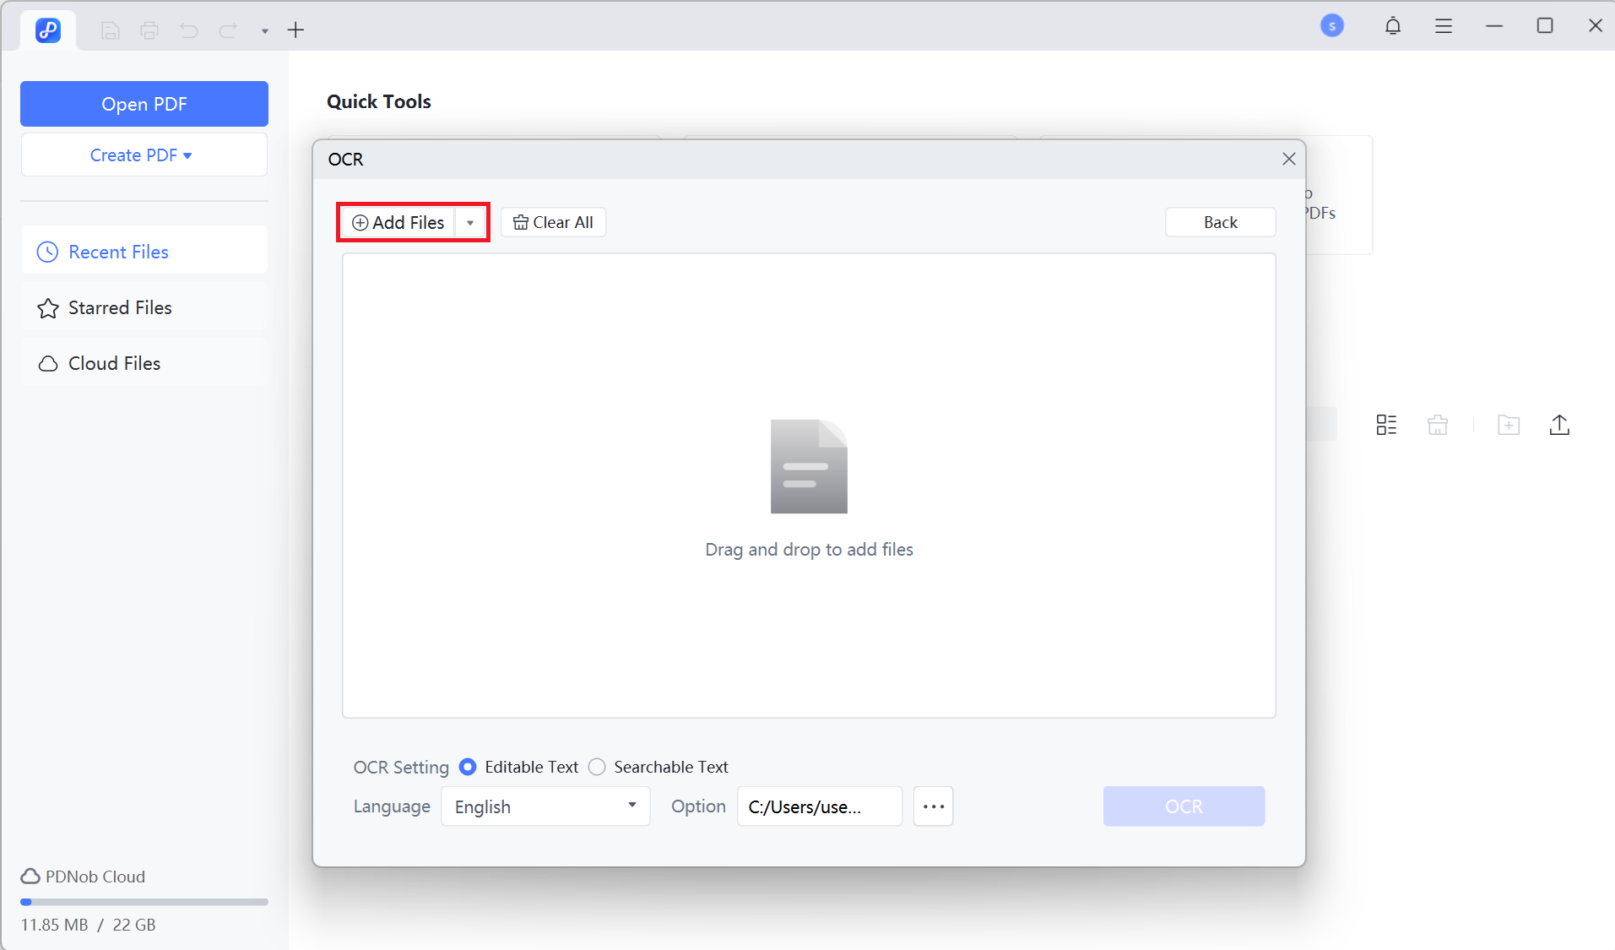This screenshot has width=1615, height=950.
Task: Click the PDNob PDF logo icon
Action: tap(47, 30)
